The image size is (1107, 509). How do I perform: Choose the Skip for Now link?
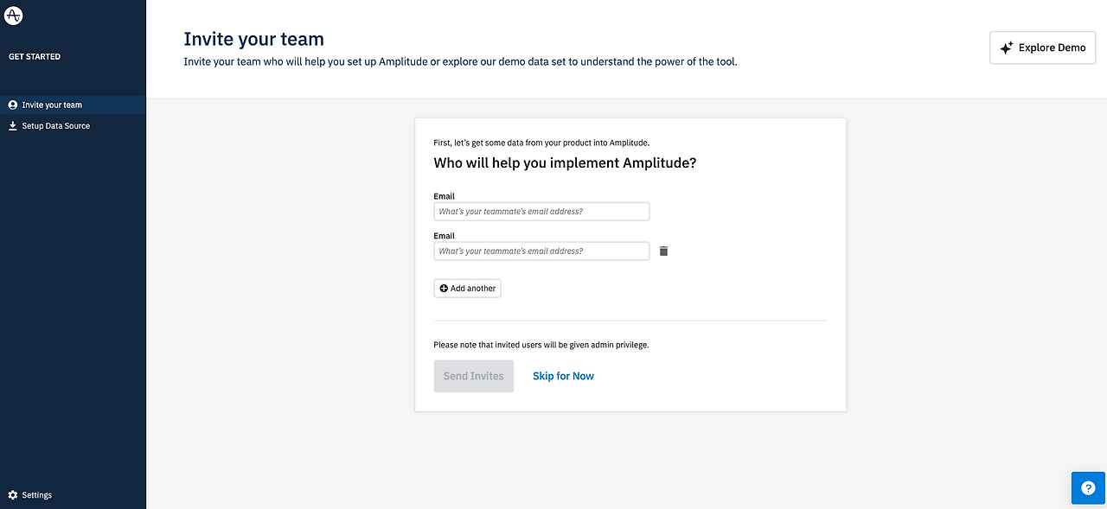(563, 376)
